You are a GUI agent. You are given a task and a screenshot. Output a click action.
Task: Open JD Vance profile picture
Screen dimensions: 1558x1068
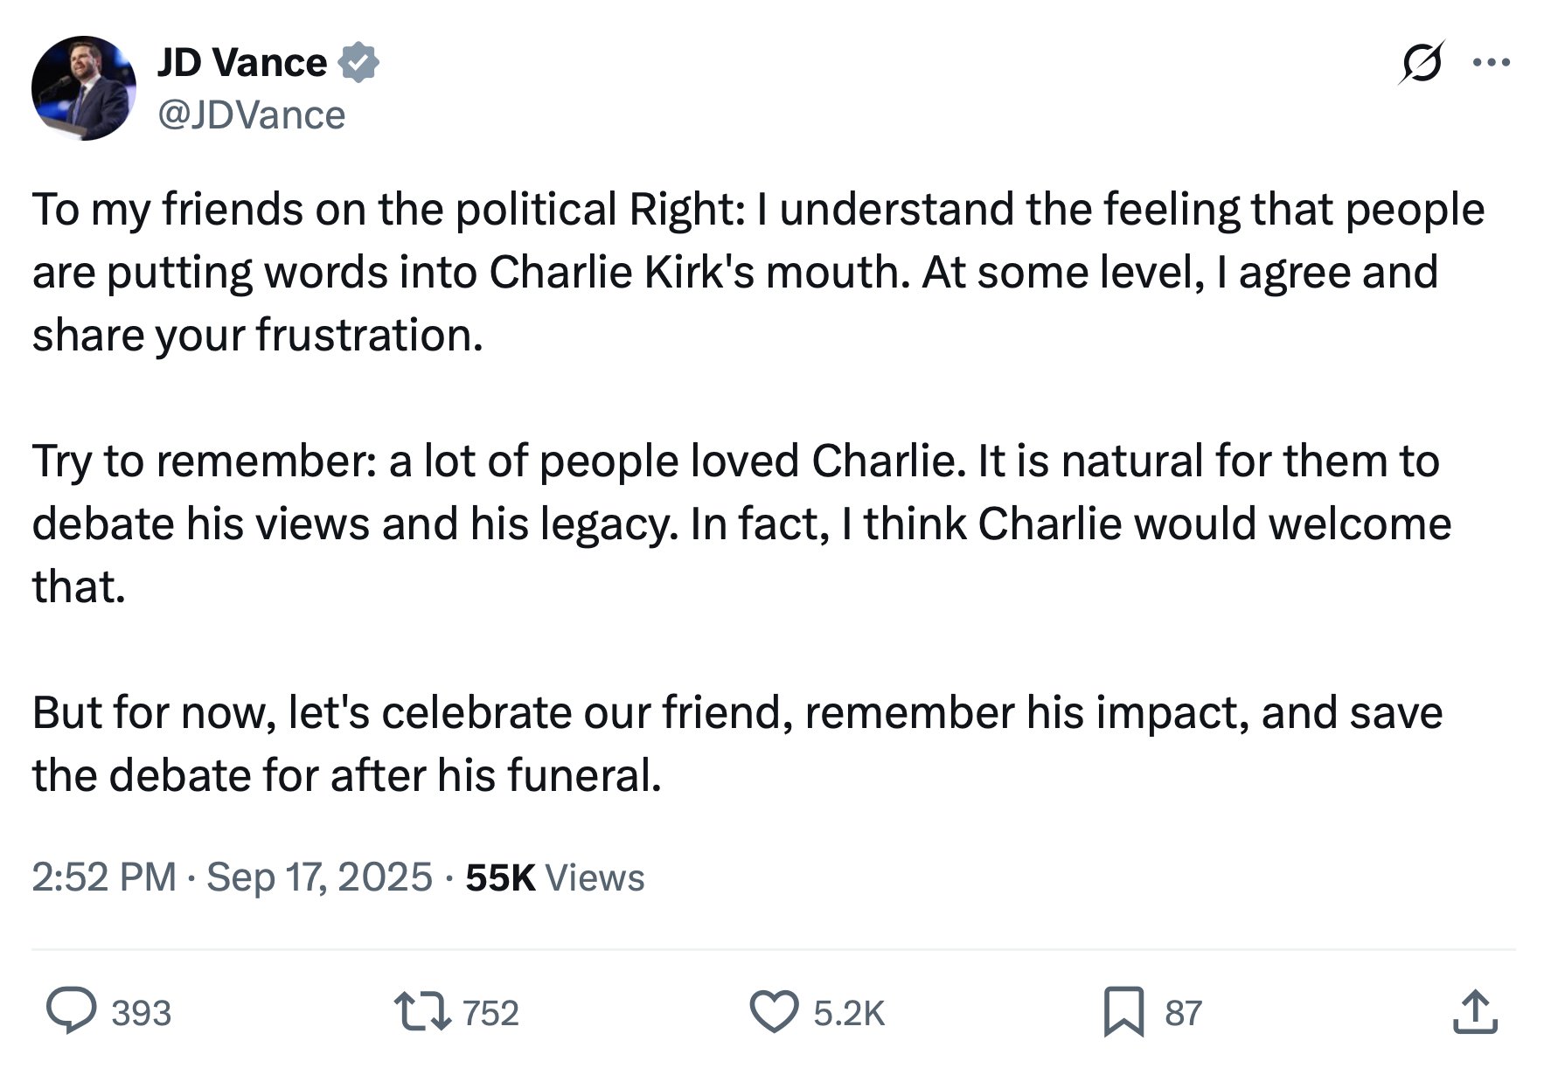point(84,88)
